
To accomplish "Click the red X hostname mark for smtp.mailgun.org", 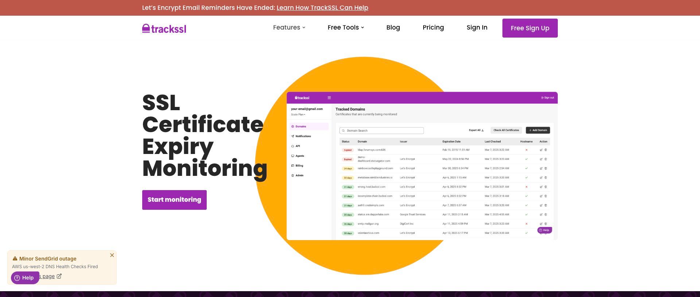I will (x=526, y=224).
